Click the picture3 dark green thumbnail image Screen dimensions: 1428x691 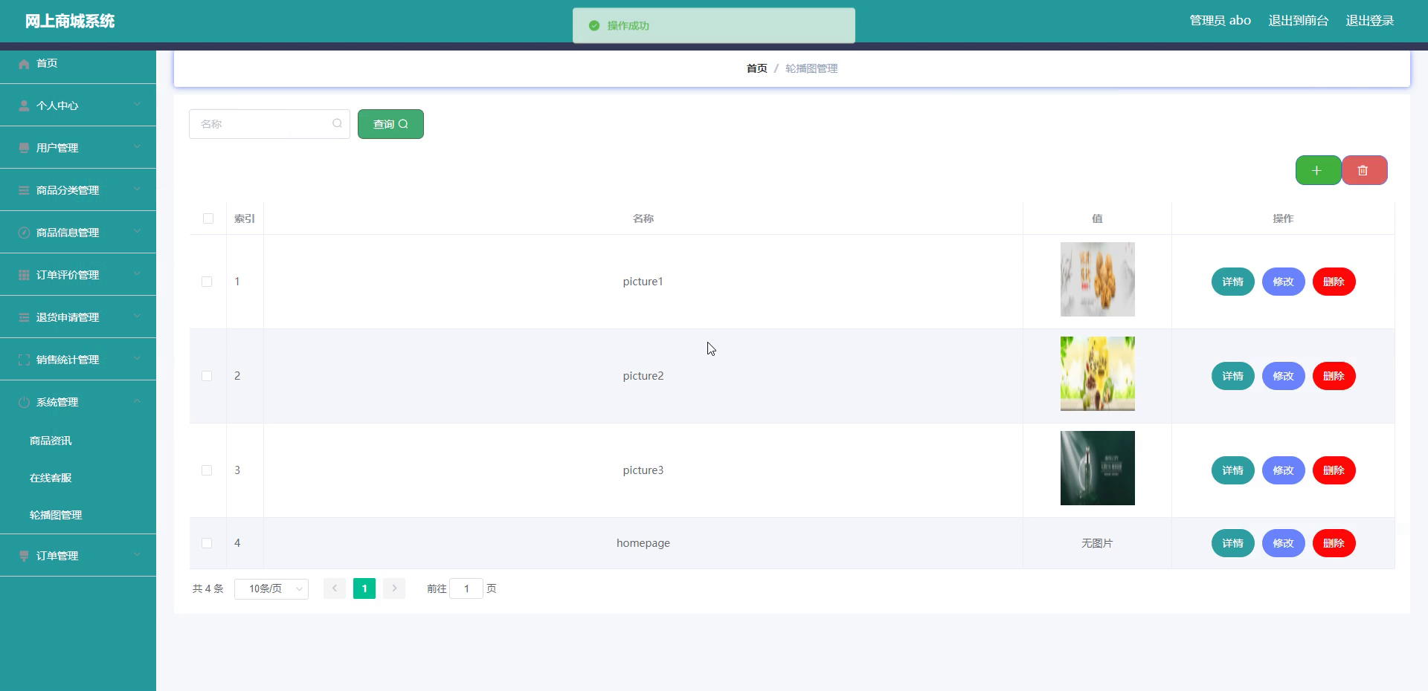click(x=1097, y=468)
